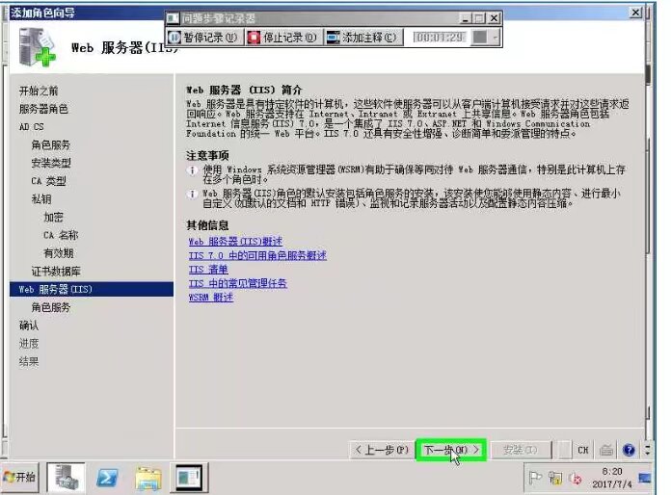This screenshot has height=495, width=671.
Task: Select '加密' step in sidebar
Action: pos(53,217)
